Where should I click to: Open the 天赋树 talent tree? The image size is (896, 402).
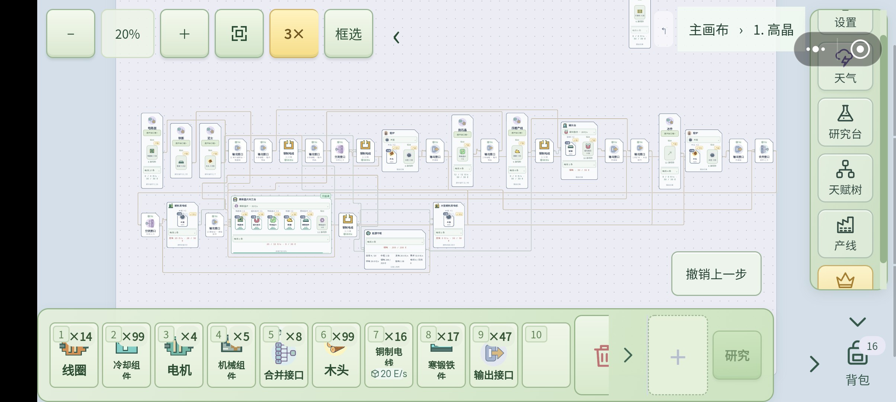pyautogui.click(x=845, y=178)
